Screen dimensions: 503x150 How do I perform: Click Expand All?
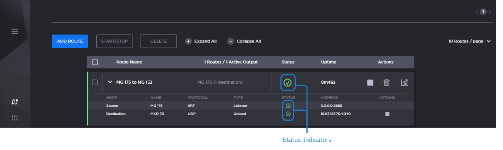click(x=201, y=41)
